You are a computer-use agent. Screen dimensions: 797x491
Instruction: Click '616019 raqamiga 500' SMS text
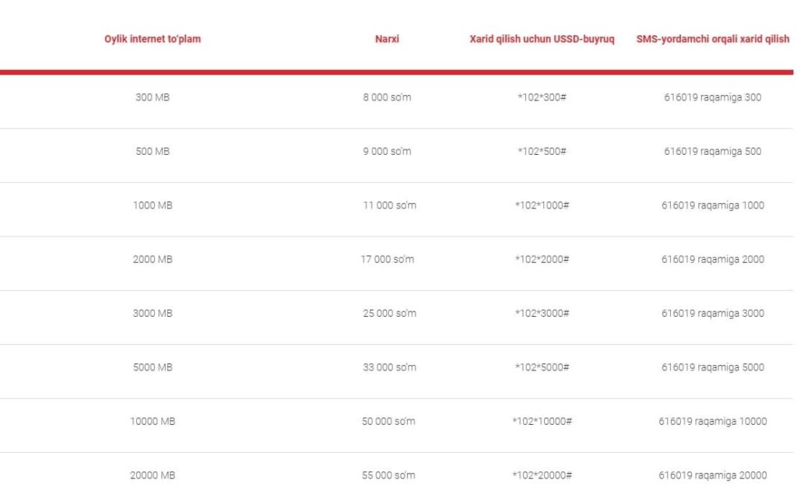point(712,152)
